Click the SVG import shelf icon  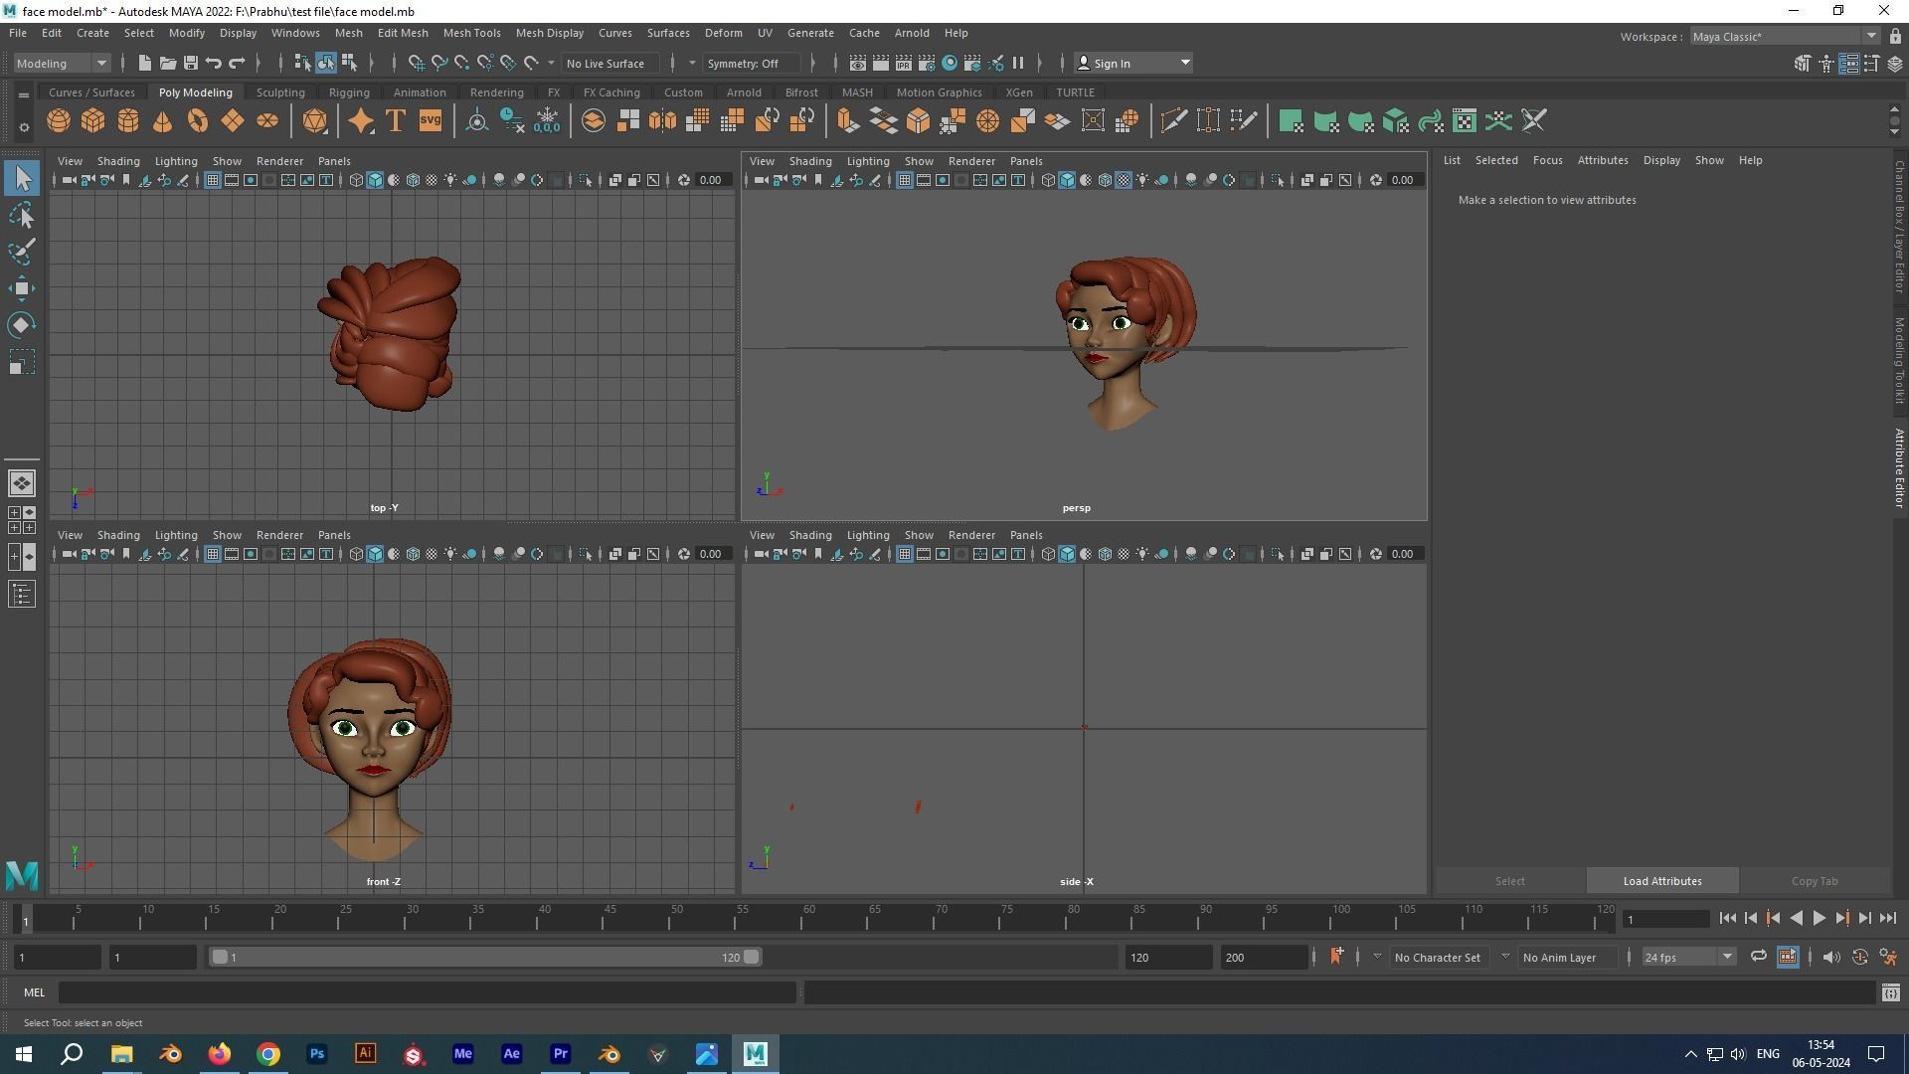[x=430, y=121]
